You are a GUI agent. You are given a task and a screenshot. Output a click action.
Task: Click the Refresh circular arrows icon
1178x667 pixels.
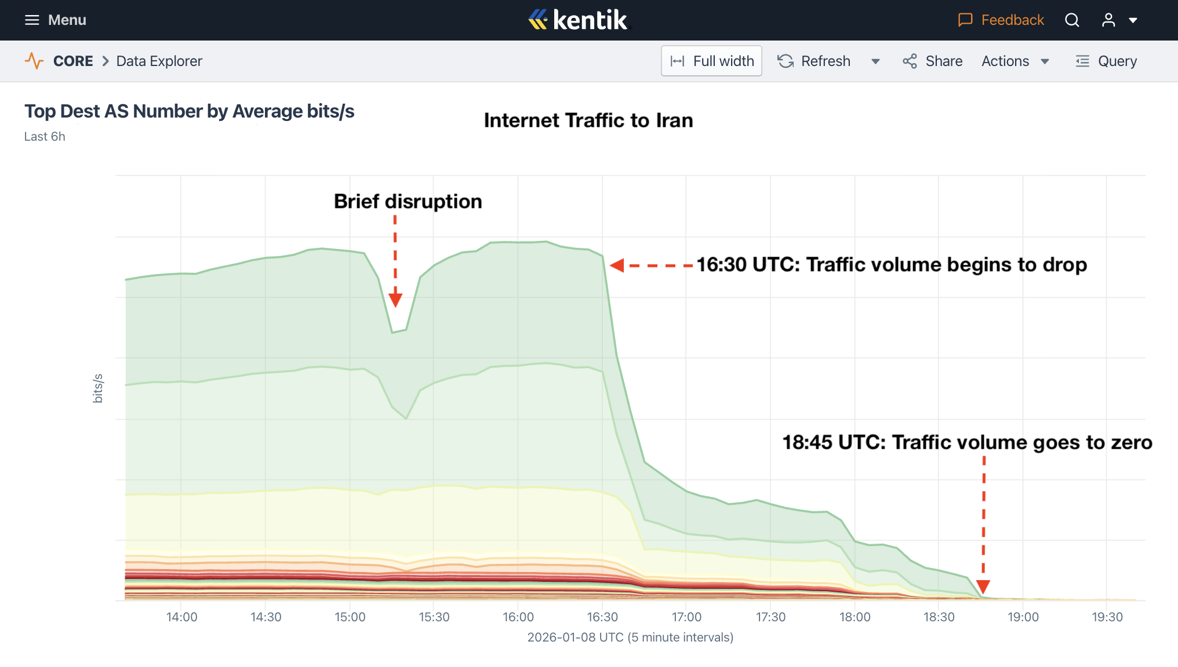point(785,61)
